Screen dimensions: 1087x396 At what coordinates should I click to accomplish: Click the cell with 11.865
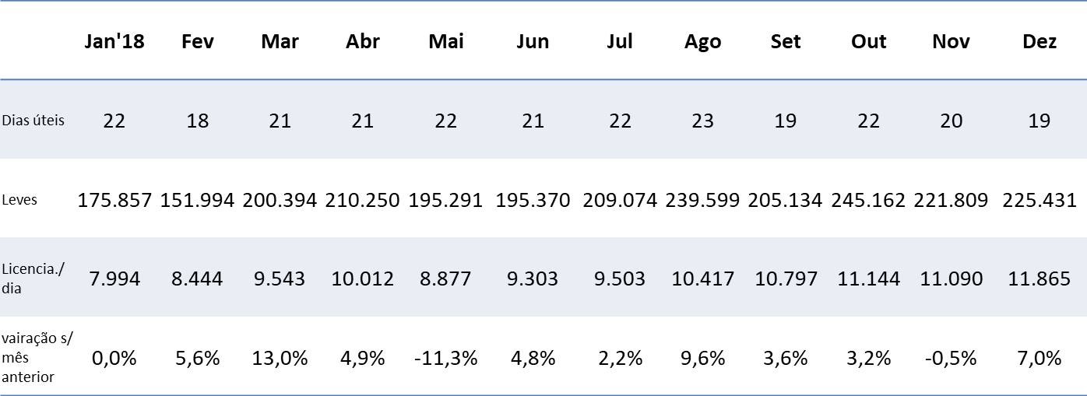pyautogui.click(x=1040, y=279)
